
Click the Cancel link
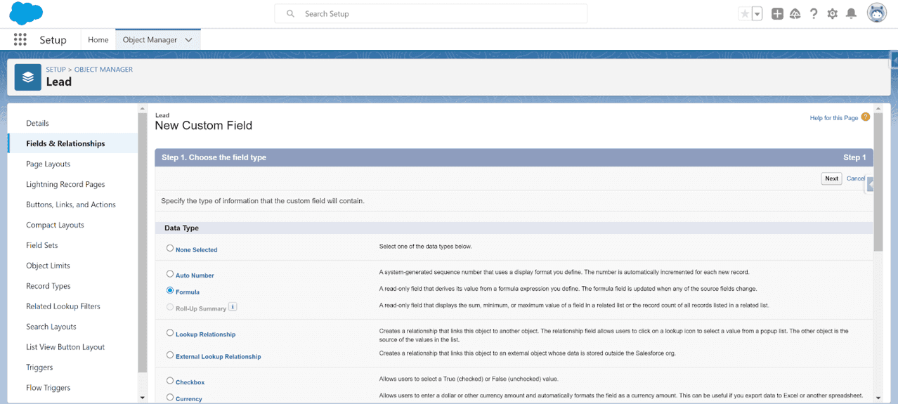856,178
